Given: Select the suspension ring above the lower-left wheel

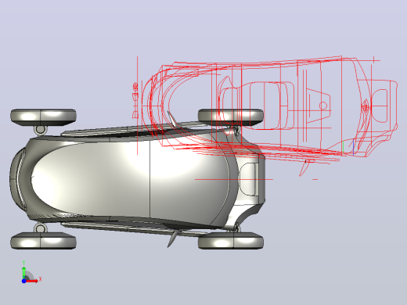Looking at the screenshot, I should (40, 228).
